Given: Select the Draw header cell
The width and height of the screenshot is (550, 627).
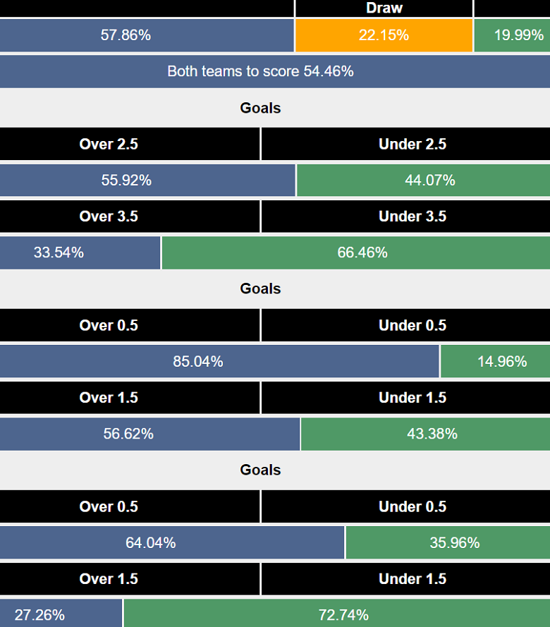Looking at the screenshot, I should [384, 8].
